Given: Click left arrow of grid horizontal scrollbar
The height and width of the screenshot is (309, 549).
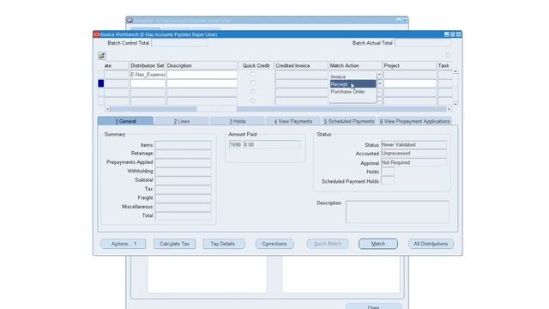Looking at the screenshot, I should tap(107, 109).
